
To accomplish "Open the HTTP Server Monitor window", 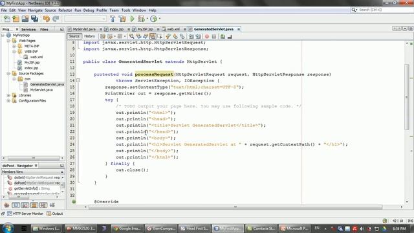I will click(25, 214).
